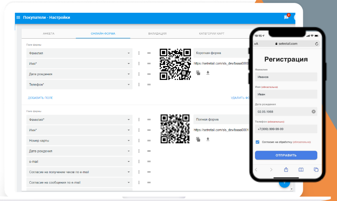The image size is (337, 201).
Task: Open the notifications icon with badge 2
Action: click(286, 17)
